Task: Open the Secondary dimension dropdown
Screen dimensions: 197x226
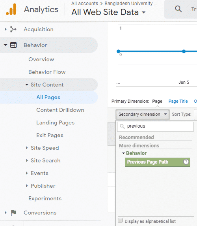Action: pyautogui.click(x=143, y=114)
